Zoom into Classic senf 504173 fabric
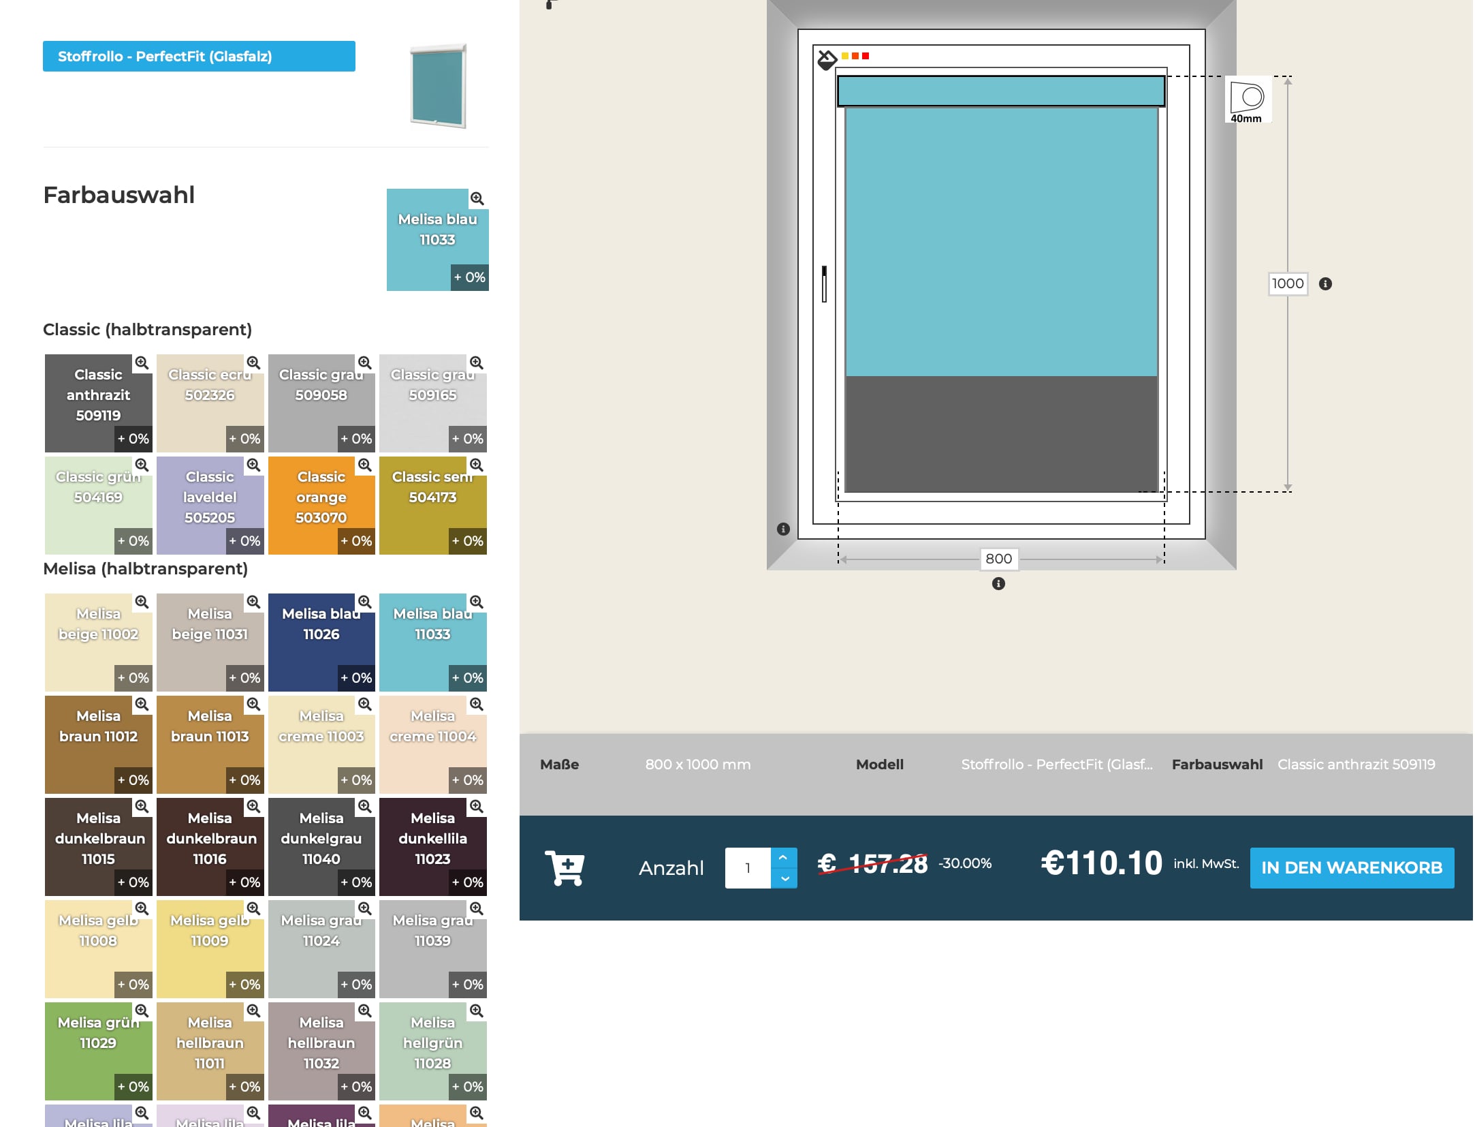 [x=477, y=465]
